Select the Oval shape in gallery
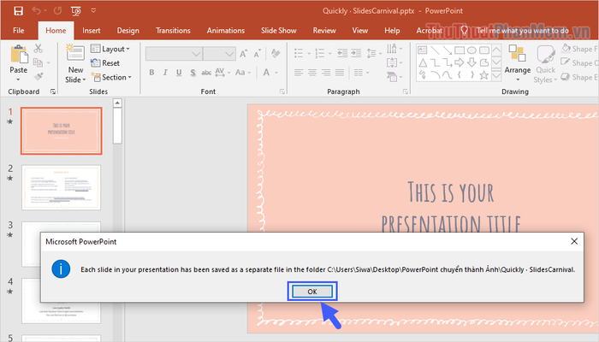The width and height of the screenshot is (599, 342). (471, 50)
